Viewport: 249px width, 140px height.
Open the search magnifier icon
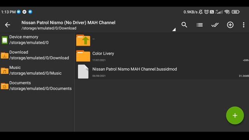pos(184,25)
